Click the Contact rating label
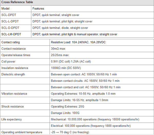The image size is (154, 135). (x=11, y=42)
